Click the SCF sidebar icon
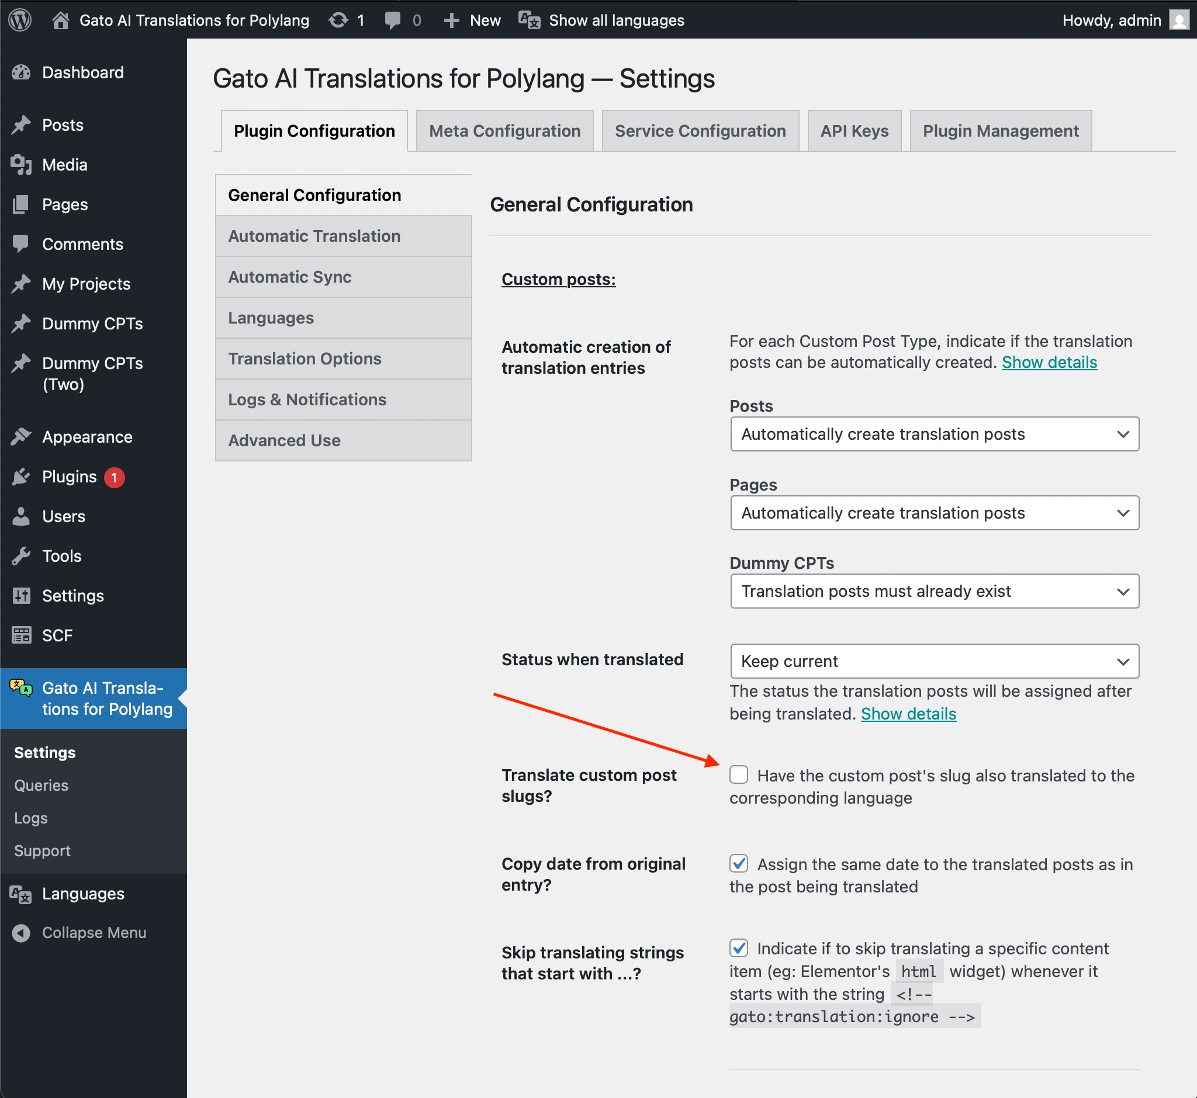 (x=22, y=635)
